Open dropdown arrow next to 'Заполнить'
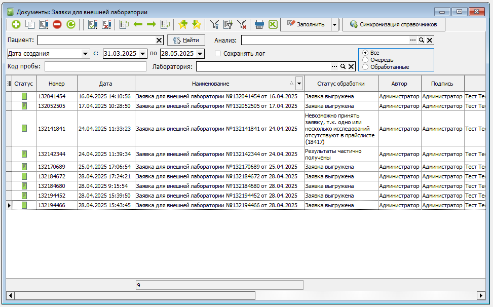Image resolution: width=493 pixels, height=307 pixels. tap(334, 24)
